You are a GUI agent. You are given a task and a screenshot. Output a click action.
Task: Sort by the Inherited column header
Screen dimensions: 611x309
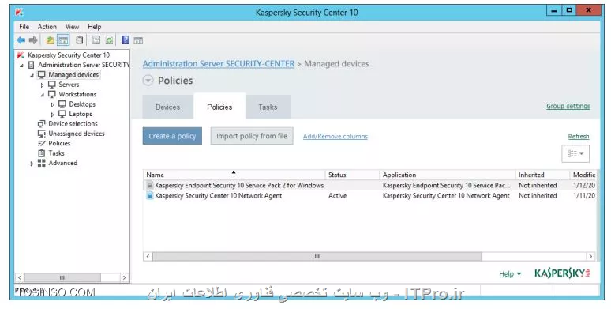coord(542,175)
